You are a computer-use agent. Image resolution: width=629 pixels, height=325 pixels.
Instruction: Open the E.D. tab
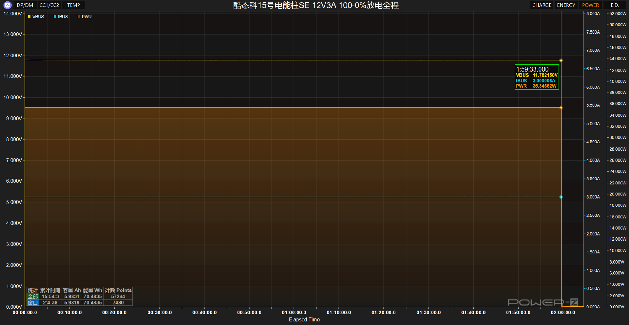click(x=615, y=5)
